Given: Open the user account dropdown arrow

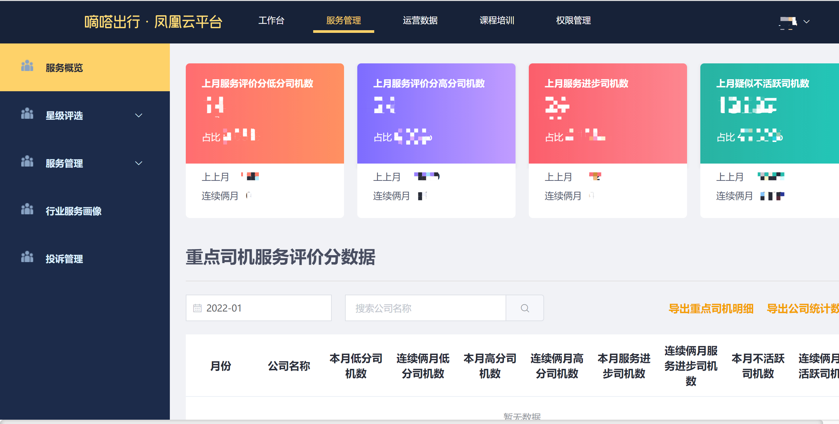Looking at the screenshot, I should click(806, 22).
